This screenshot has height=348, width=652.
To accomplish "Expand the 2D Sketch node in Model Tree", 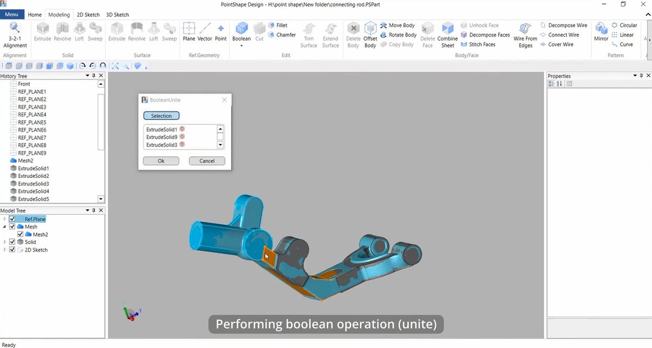I will tap(5, 250).
